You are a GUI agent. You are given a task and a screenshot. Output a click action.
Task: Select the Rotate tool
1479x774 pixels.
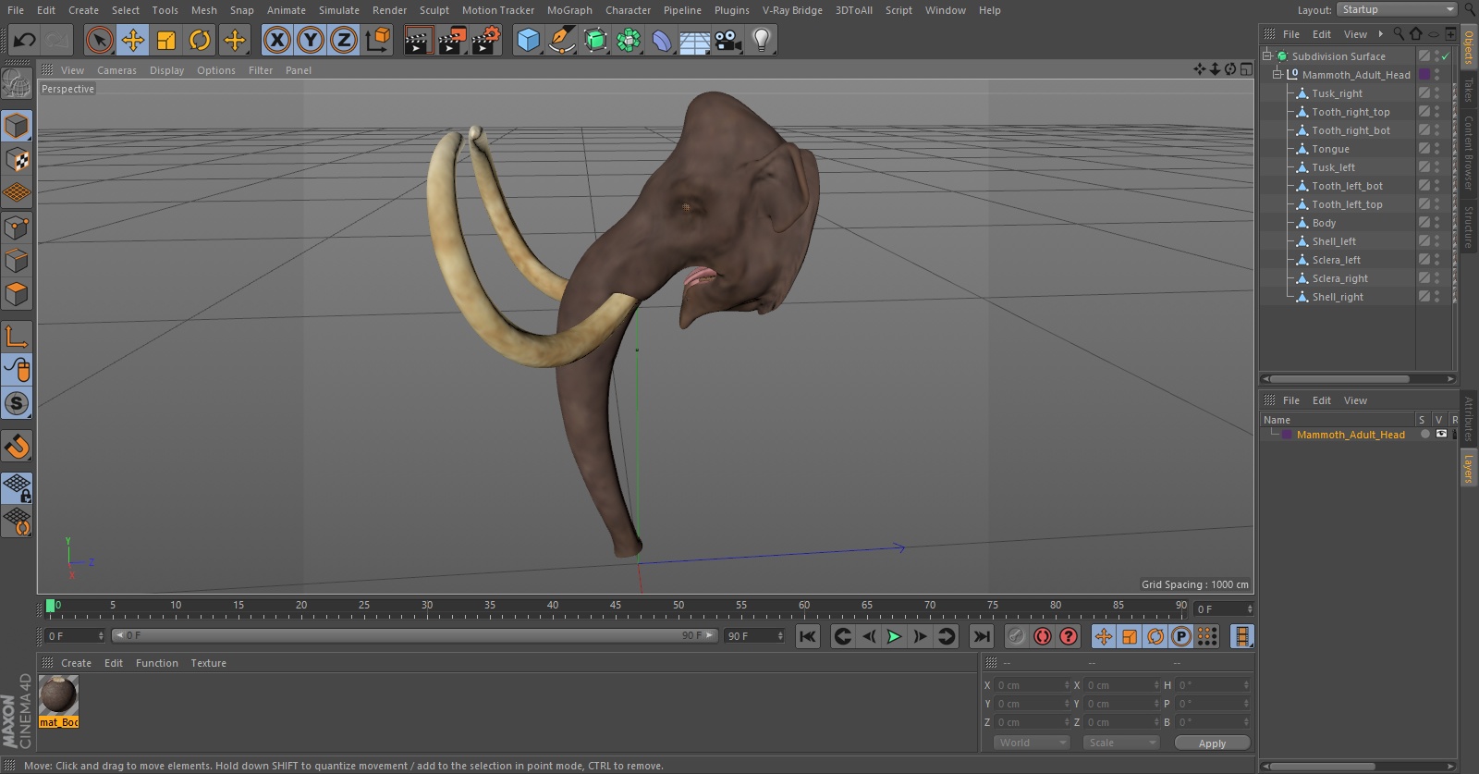(200, 40)
